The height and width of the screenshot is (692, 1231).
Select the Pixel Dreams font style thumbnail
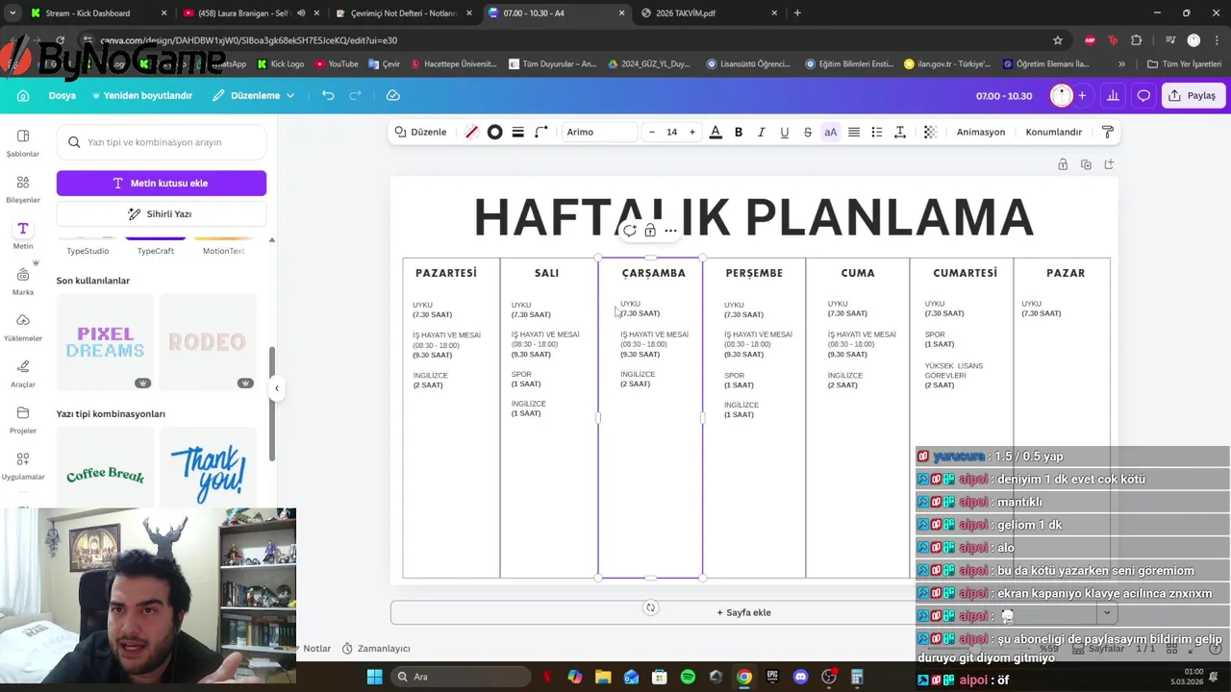pyautogui.click(x=105, y=342)
